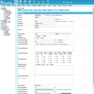Open the 用户 person icon
The image size is (94, 94).
(34, 2)
